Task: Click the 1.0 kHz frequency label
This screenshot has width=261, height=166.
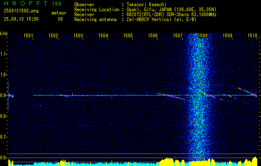Action: pyautogui.click(x=3, y=75)
